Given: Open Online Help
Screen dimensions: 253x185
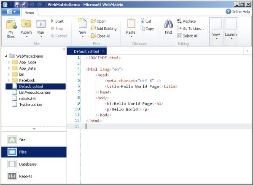Looking at the screenshot, I should (237, 12).
